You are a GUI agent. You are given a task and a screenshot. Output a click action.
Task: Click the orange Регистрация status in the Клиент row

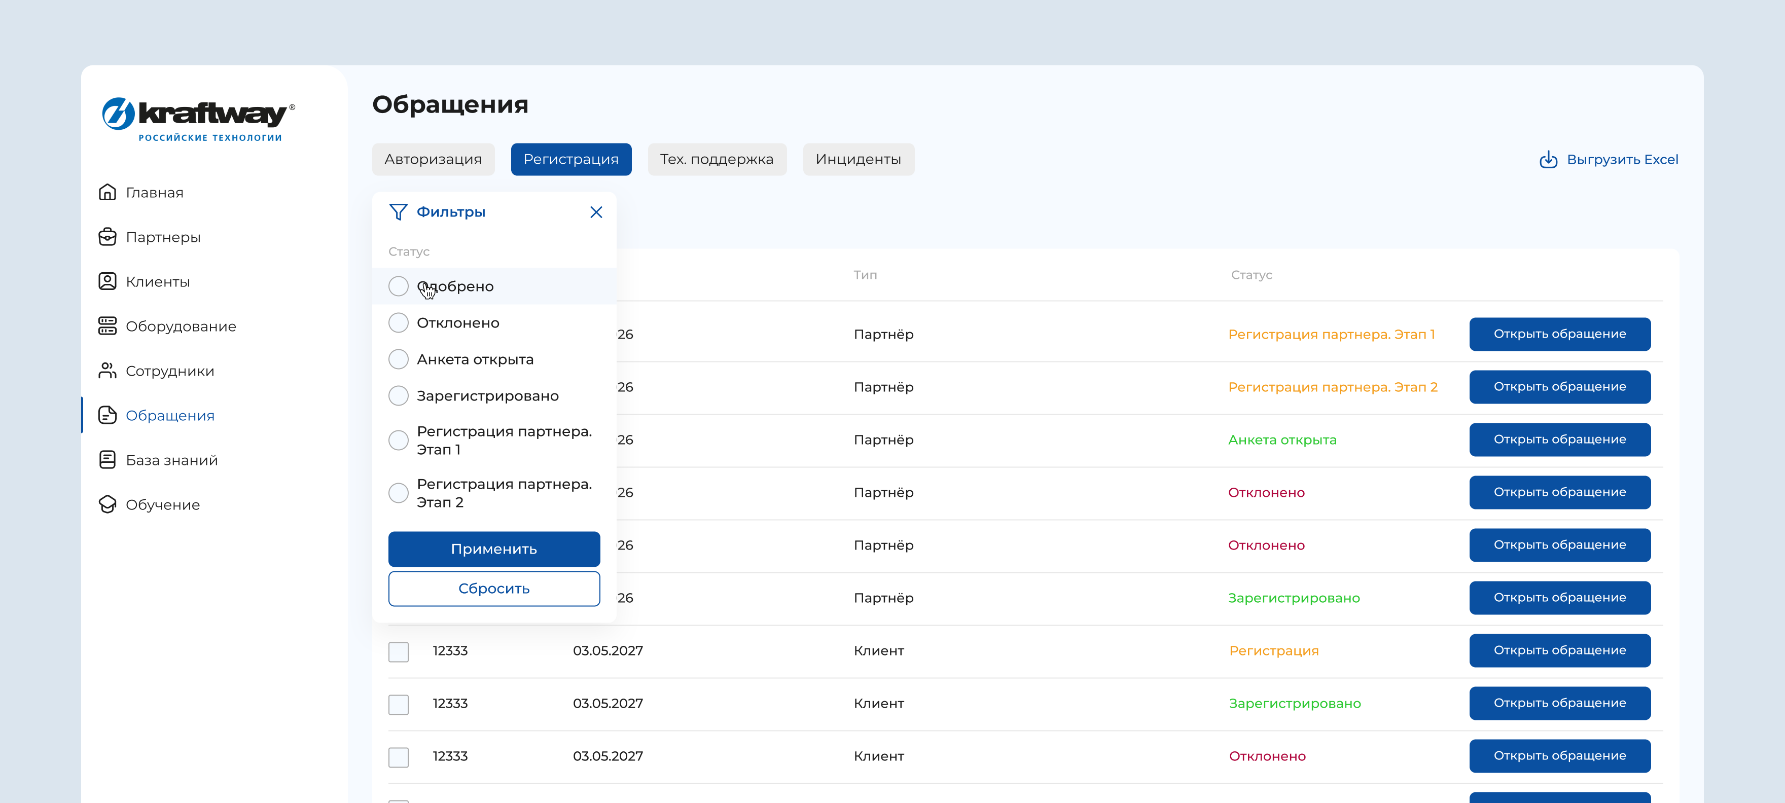point(1274,650)
